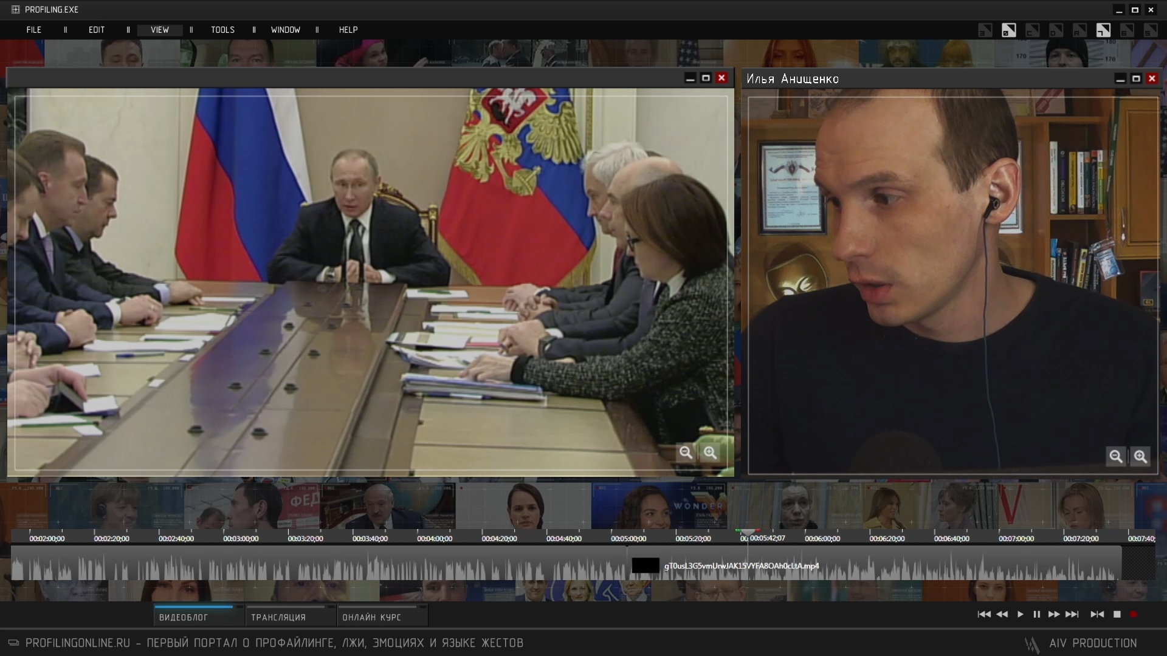Fast forward the timeline
This screenshot has height=656, width=1167.
(x=1054, y=614)
